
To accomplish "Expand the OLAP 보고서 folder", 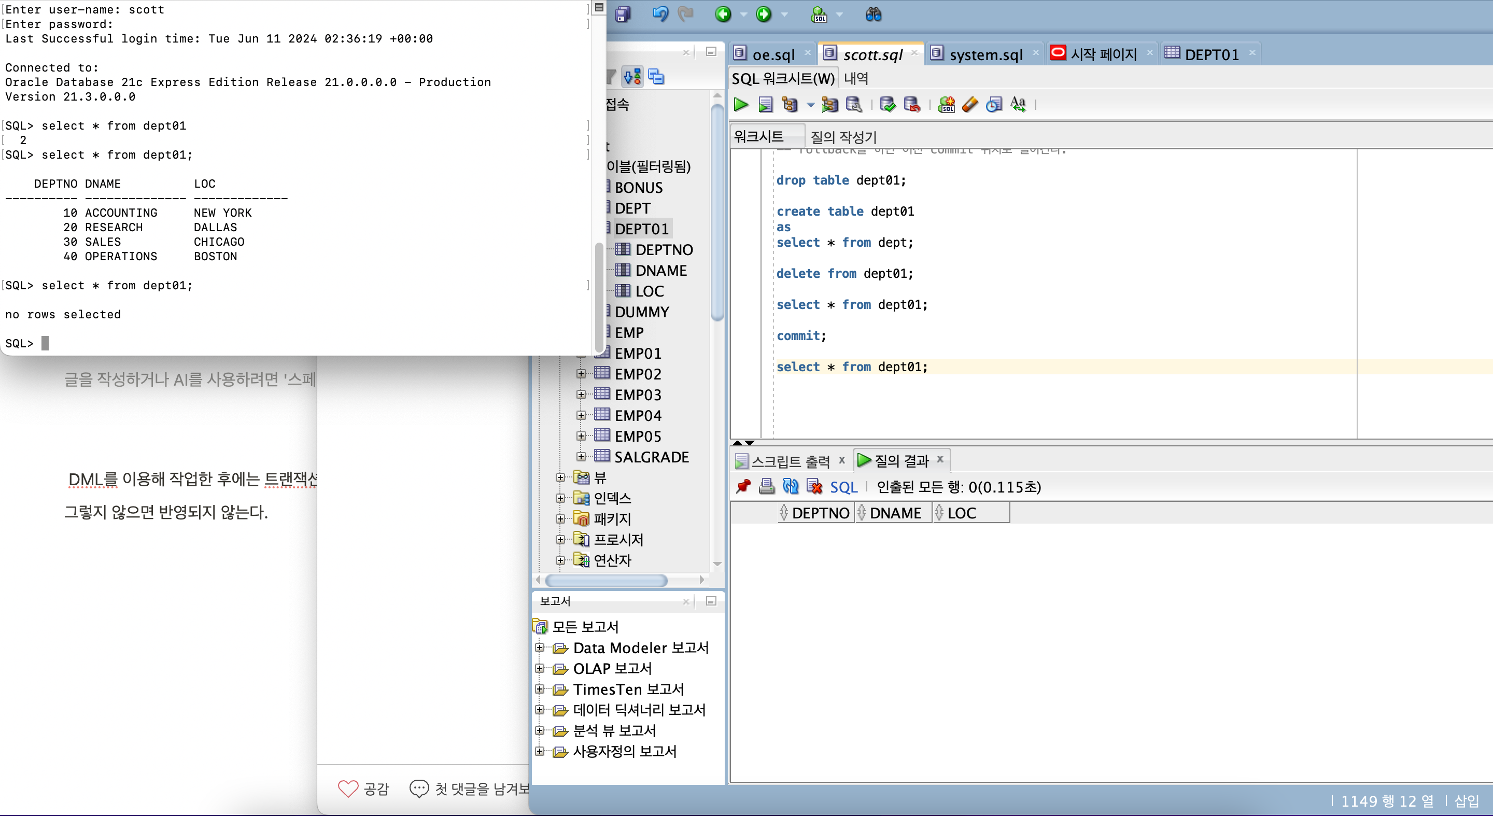I will pyautogui.click(x=540, y=668).
